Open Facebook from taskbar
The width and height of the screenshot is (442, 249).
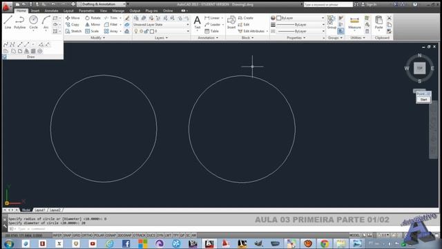point(126,243)
